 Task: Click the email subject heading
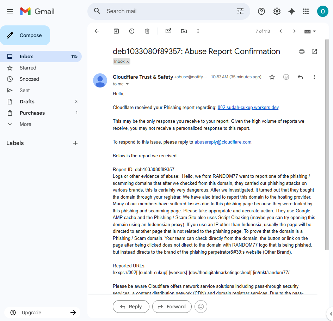coord(196,52)
